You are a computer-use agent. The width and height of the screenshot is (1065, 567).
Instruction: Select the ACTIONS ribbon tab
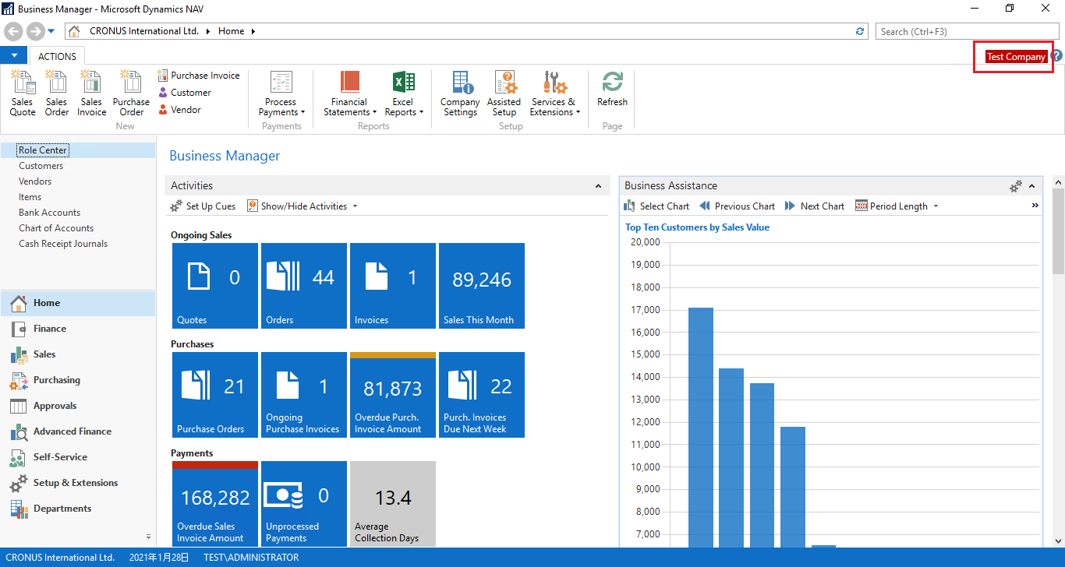(x=57, y=55)
